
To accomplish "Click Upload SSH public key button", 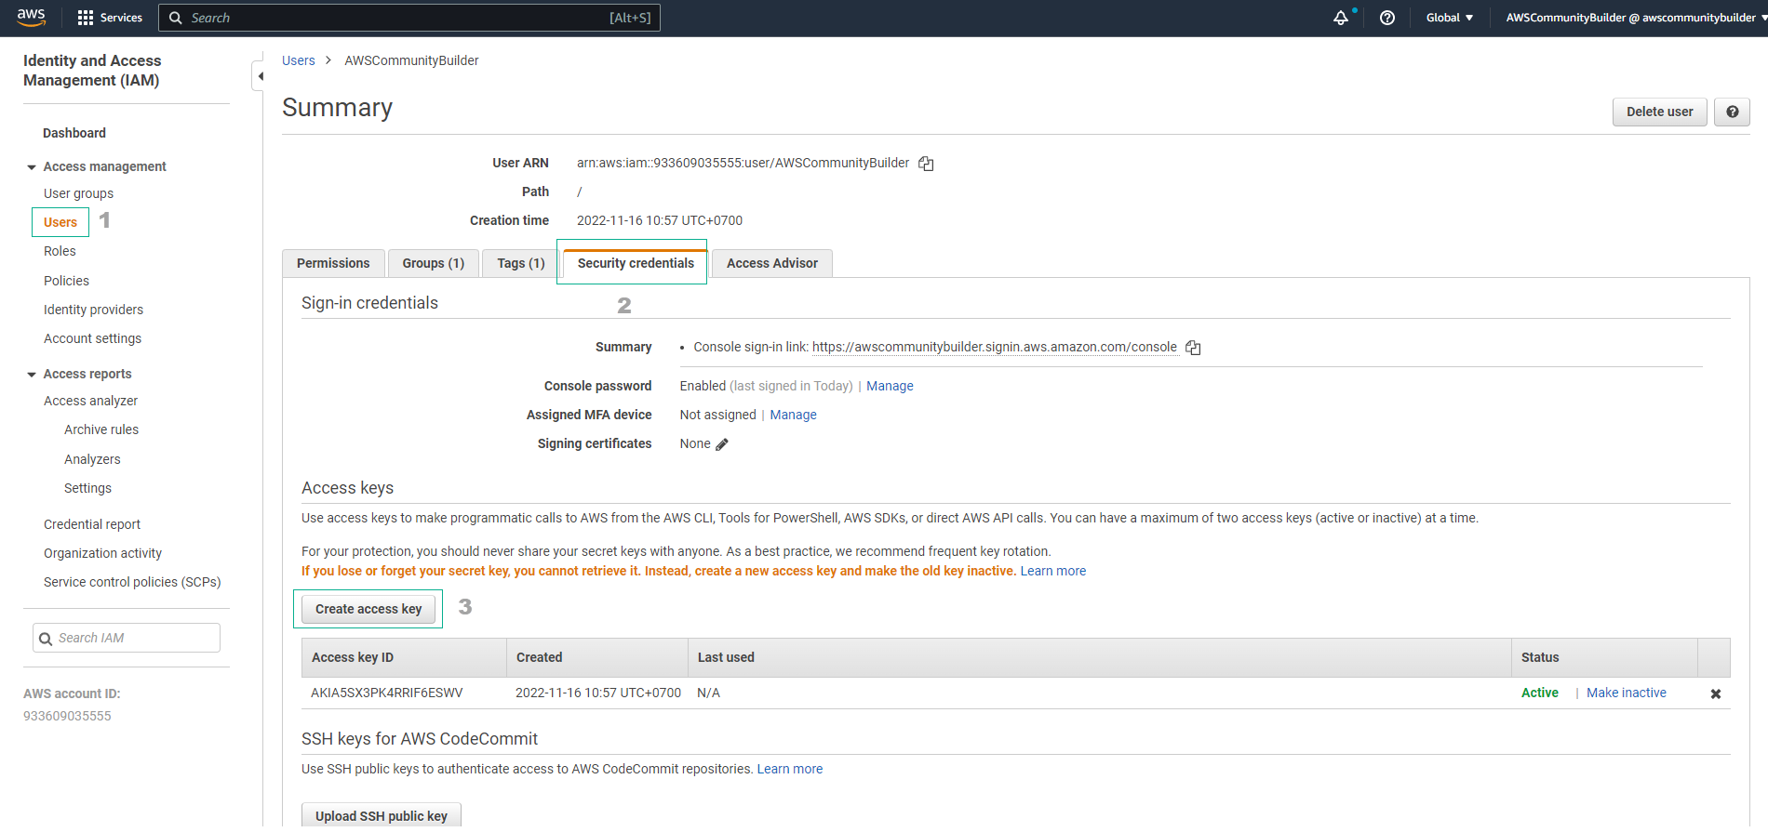I will coord(382,815).
